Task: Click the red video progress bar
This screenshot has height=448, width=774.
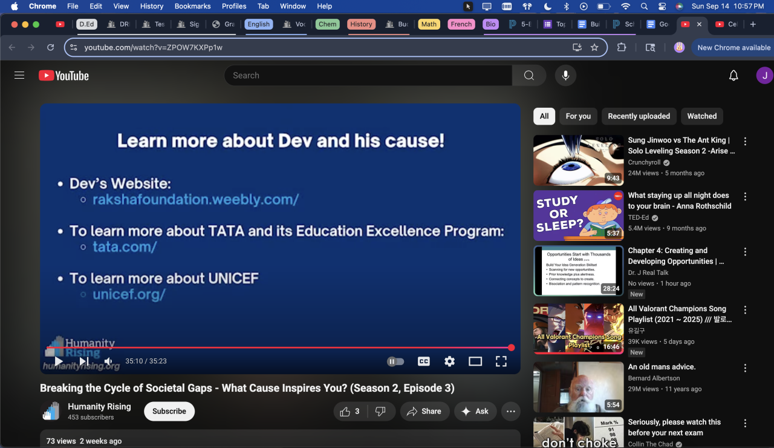Action: (278, 348)
